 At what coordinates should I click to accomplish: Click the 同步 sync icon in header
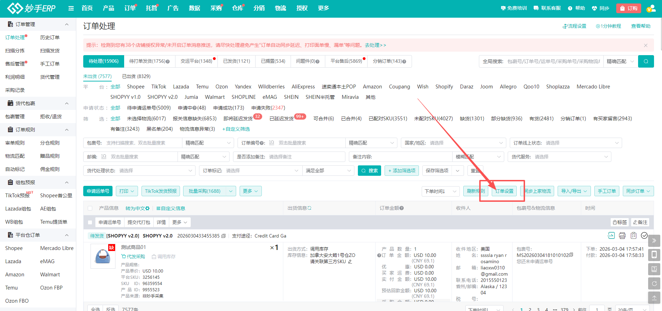(x=594, y=8)
